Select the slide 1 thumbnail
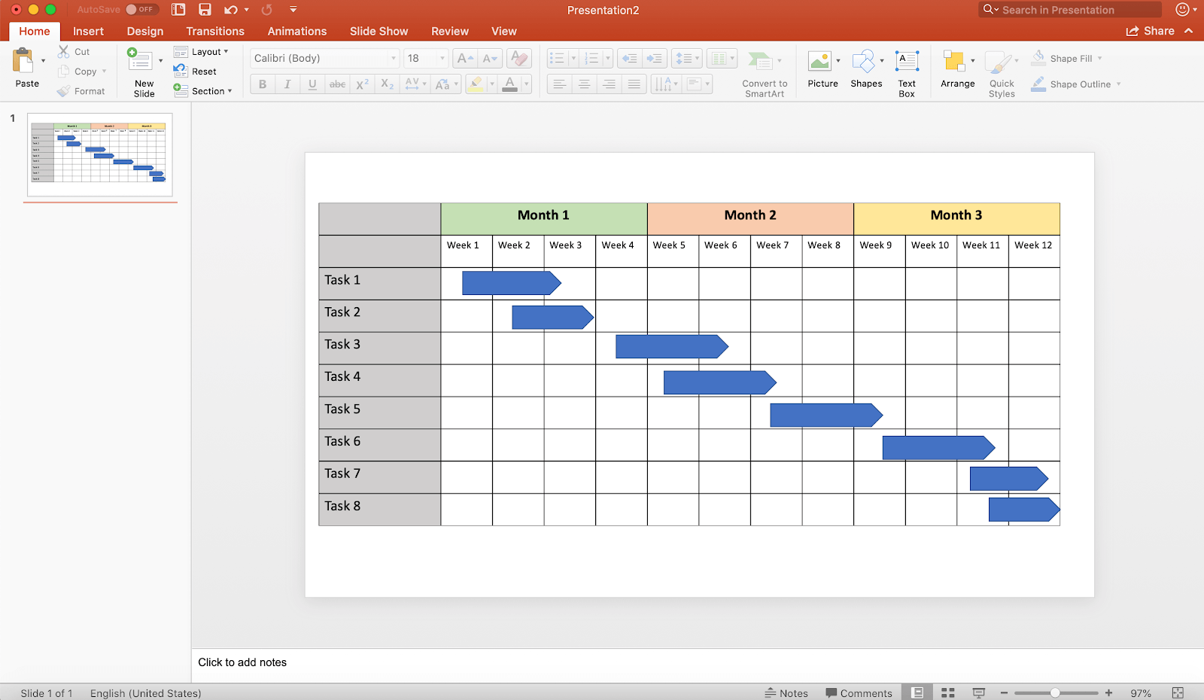1204x700 pixels. pos(100,154)
